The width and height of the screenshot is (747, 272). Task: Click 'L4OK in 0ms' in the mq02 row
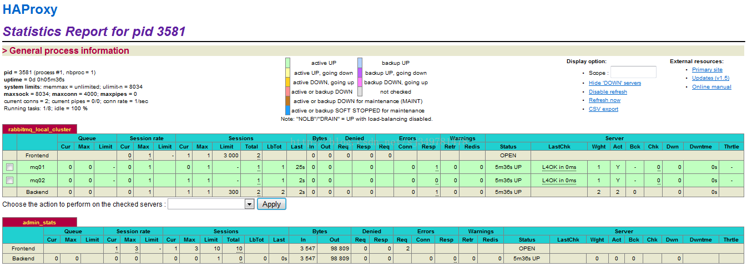[559, 180]
